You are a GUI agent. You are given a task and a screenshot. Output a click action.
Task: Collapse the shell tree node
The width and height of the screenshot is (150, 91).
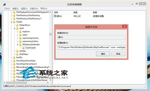tap(14, 28)
